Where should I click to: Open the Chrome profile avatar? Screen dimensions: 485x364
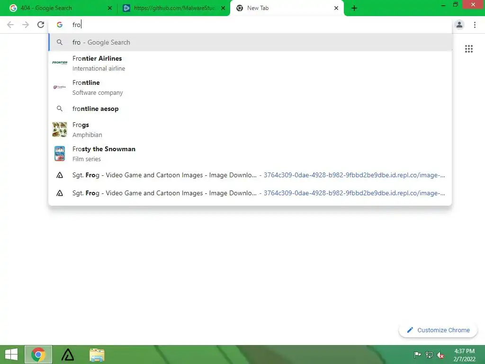pos(459,25)
